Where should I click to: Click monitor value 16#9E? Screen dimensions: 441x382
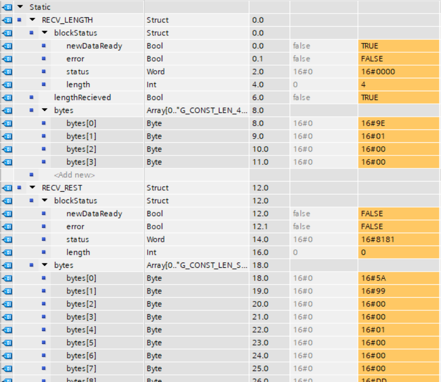pyautogui.click(x=399, y=123)
